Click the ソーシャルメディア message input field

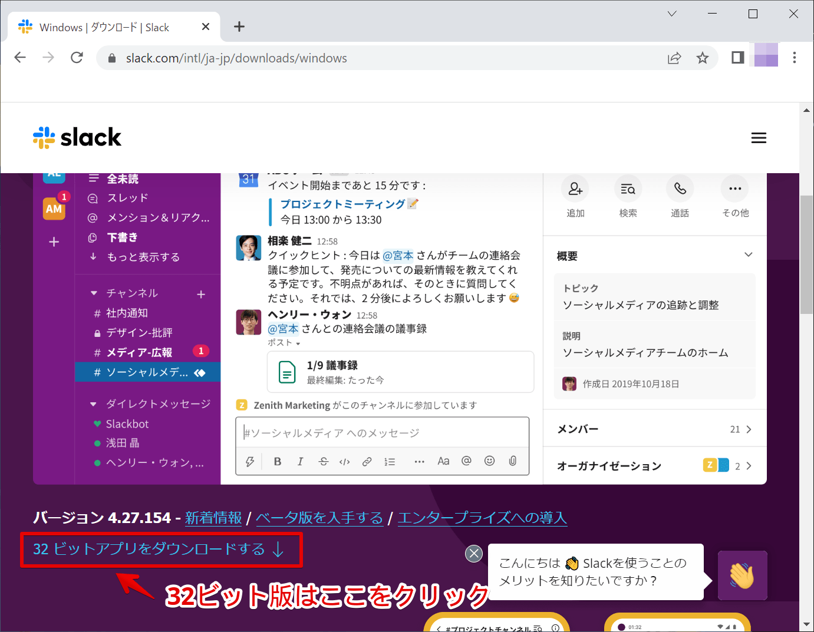382,432
